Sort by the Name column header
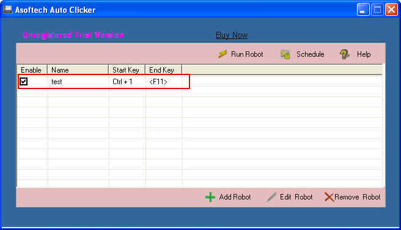401x230 pixels. pyautogui.click(x=78, y=70)
